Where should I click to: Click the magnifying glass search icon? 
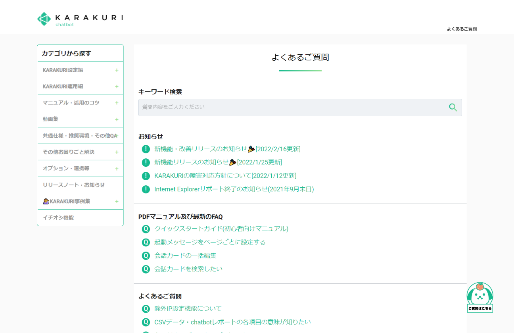coord(453,107)
